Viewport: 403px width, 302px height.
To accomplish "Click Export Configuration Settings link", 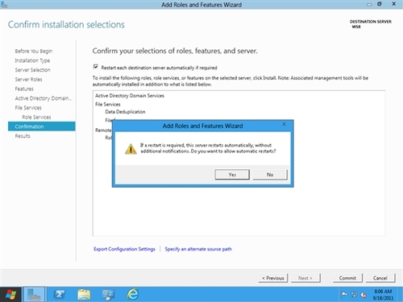I will pyautogui.click(x=124, y=249).
